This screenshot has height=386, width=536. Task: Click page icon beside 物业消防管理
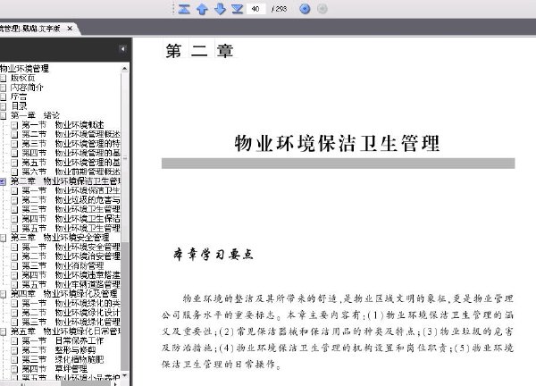coord(14,266)
